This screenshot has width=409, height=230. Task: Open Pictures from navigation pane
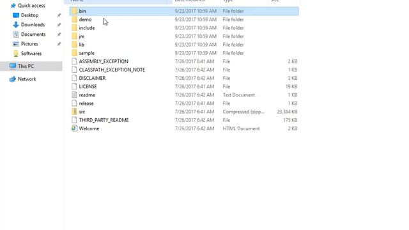pyautogui.click(x=29, y=44)
